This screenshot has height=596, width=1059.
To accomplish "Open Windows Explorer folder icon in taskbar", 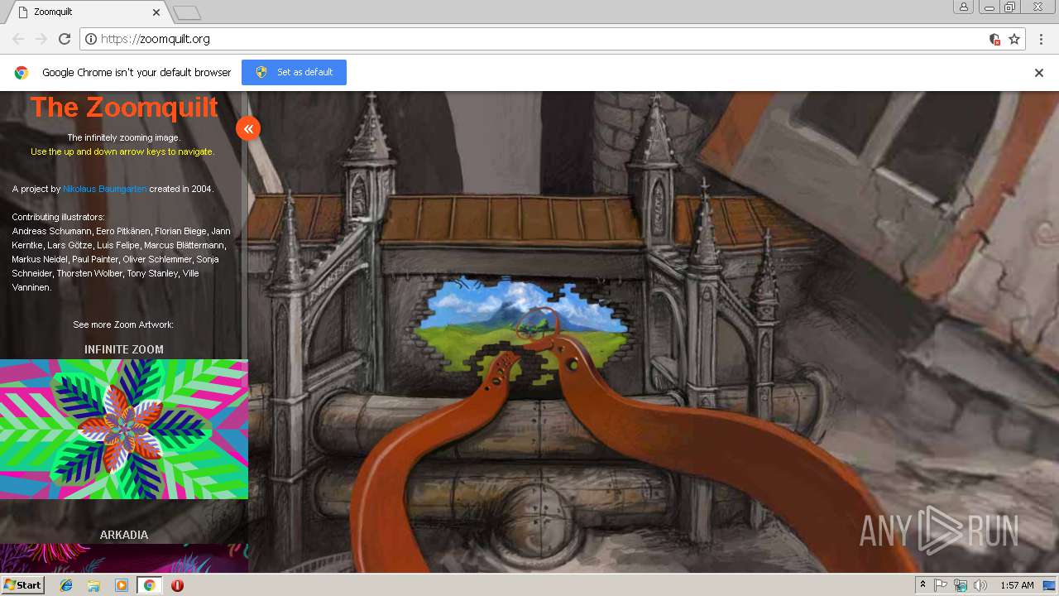I will pyautogui.click(x=93, y=585).
